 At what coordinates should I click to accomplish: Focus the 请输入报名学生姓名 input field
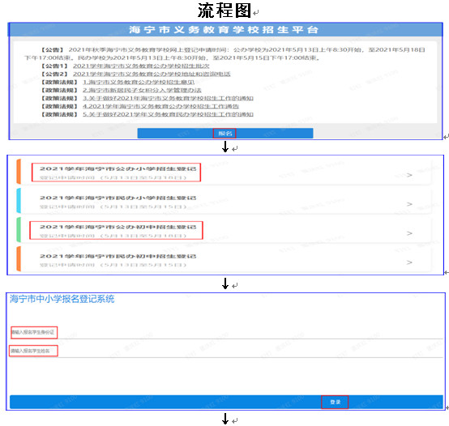tap(226, 351)
